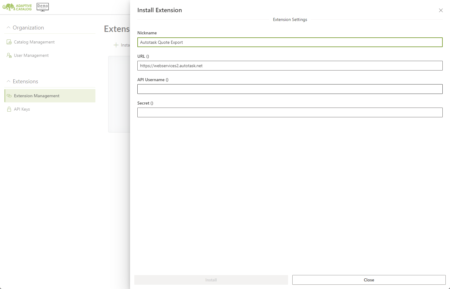This screenshot has width=450, height=289.
Task: Click the Nickname input field
Action: pyautogui.click(x=290, y=42)
